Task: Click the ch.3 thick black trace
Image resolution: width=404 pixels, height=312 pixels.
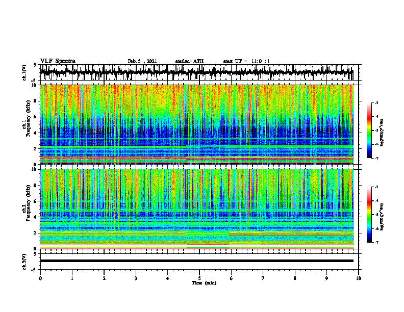Action: [196, 261]
